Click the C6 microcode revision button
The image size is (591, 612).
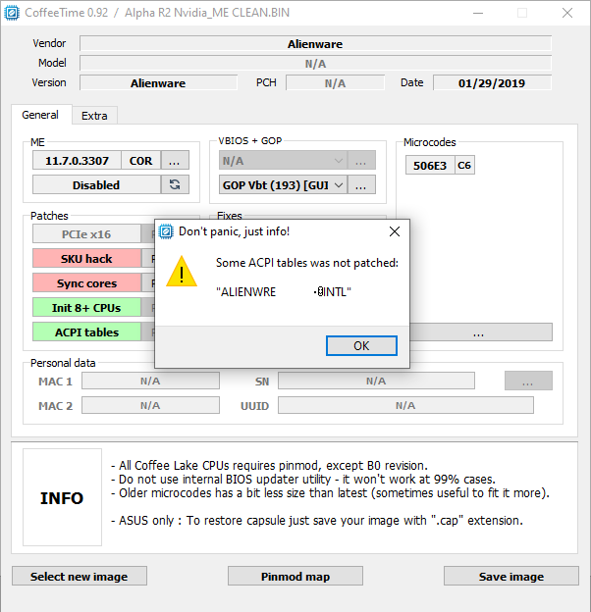click(x=464, y=166)
